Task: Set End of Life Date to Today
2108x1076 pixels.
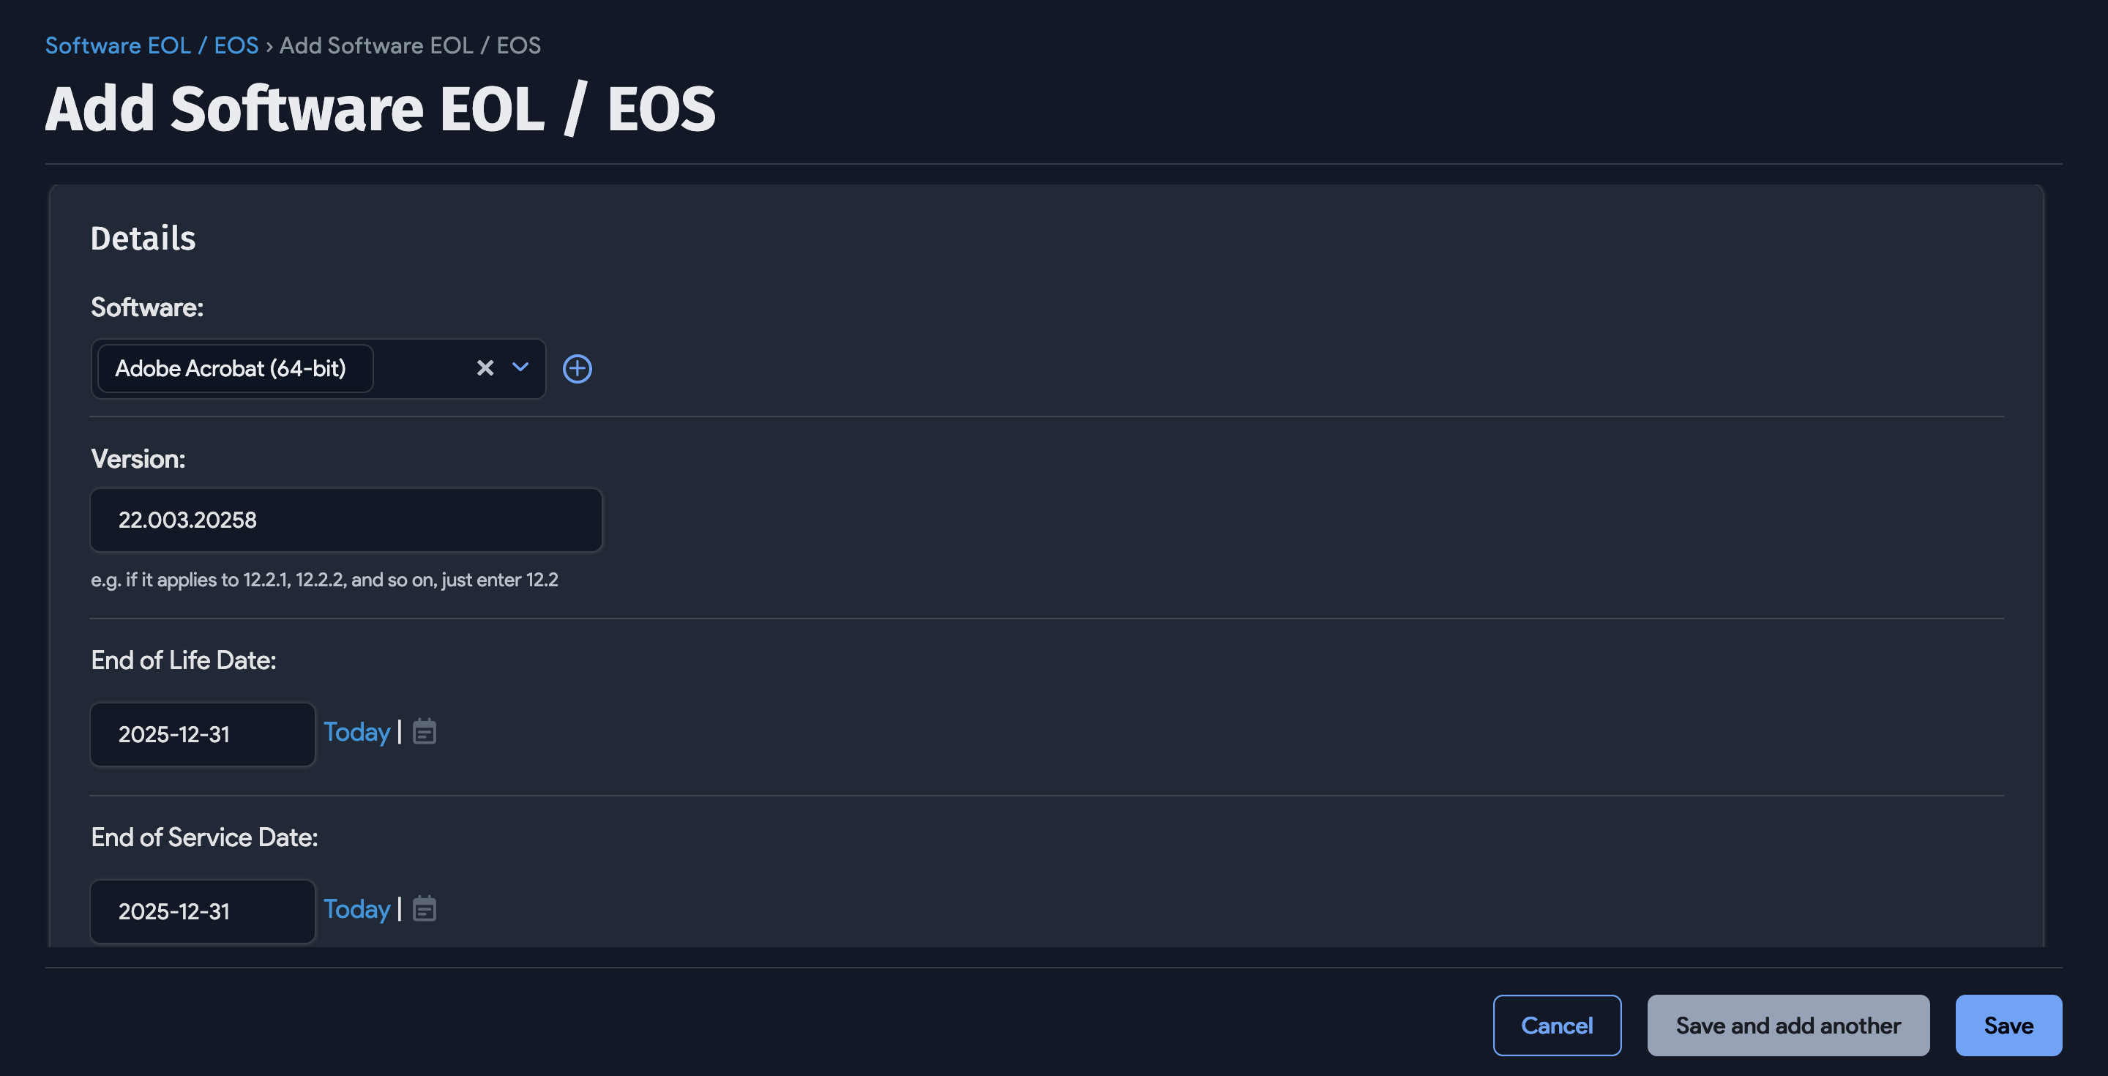Action: [x=356, y=732]
